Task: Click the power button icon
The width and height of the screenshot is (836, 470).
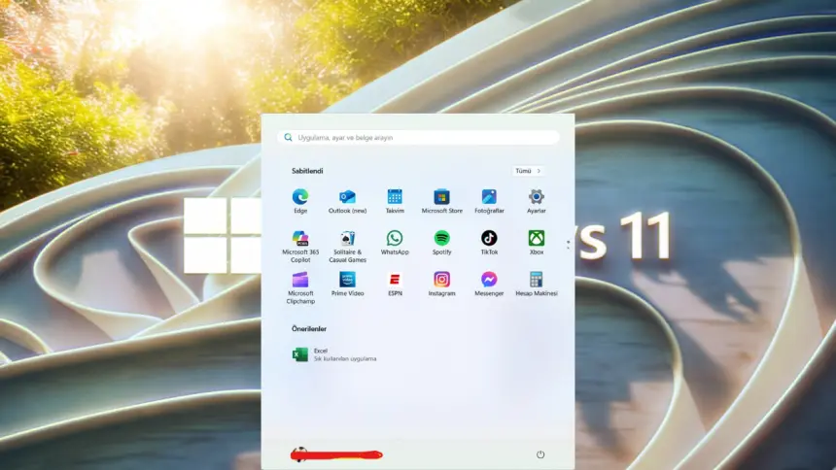Action: (x=540, y=454)
